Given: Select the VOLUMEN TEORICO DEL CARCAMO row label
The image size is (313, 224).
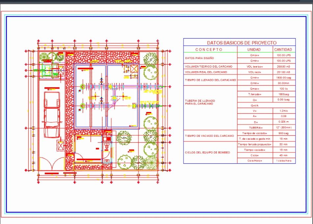Looking at the screenshot, I should tap(210, 66).
